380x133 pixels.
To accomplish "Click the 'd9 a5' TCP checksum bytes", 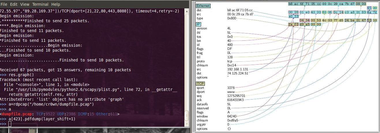I will (305, 25).
